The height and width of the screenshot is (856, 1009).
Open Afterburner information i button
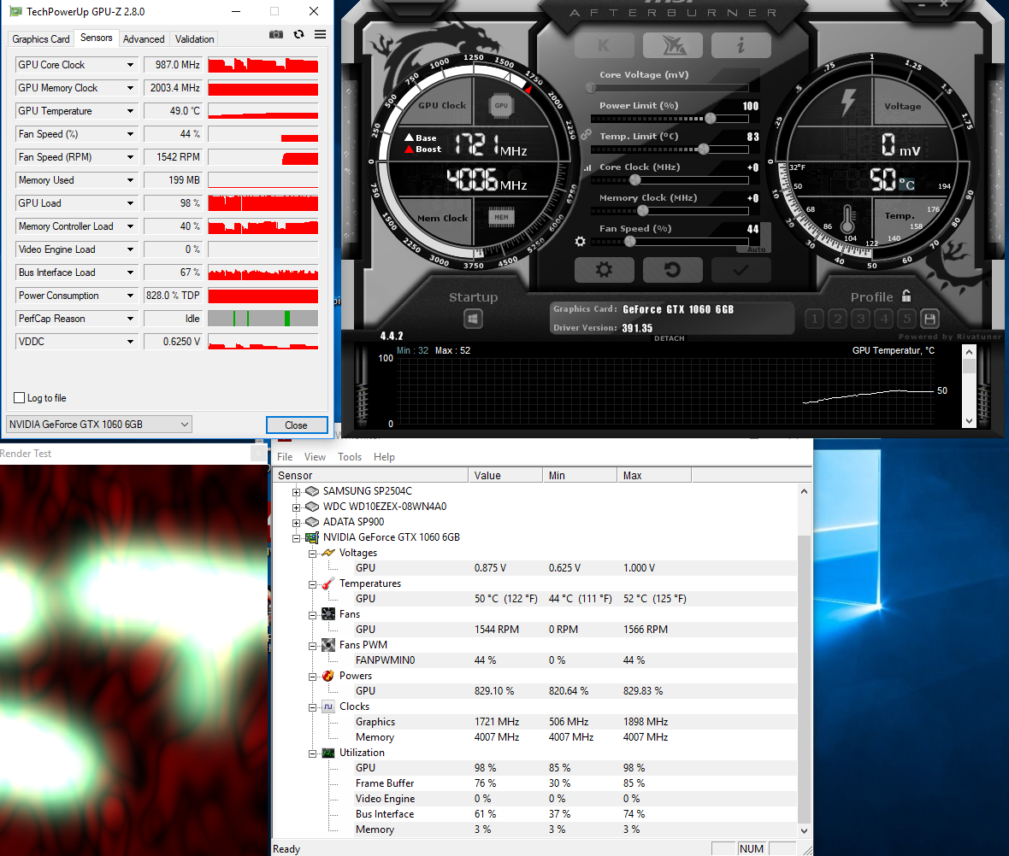tap(741, 45)
